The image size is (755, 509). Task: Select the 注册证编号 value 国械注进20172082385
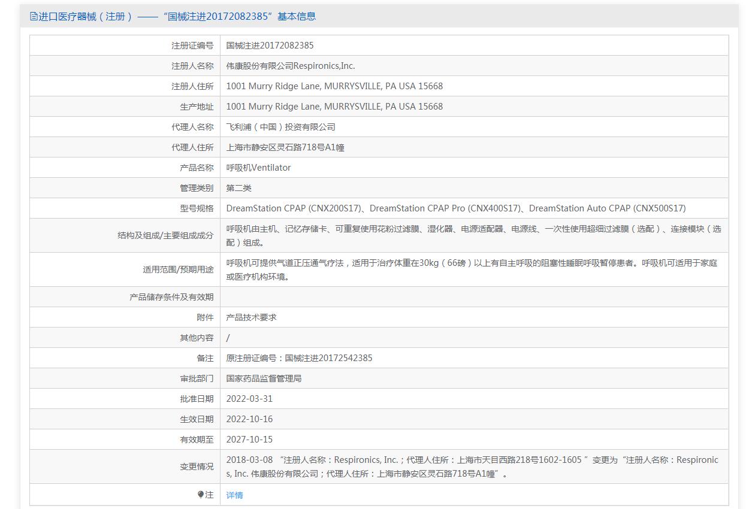[x=270, y=46]
